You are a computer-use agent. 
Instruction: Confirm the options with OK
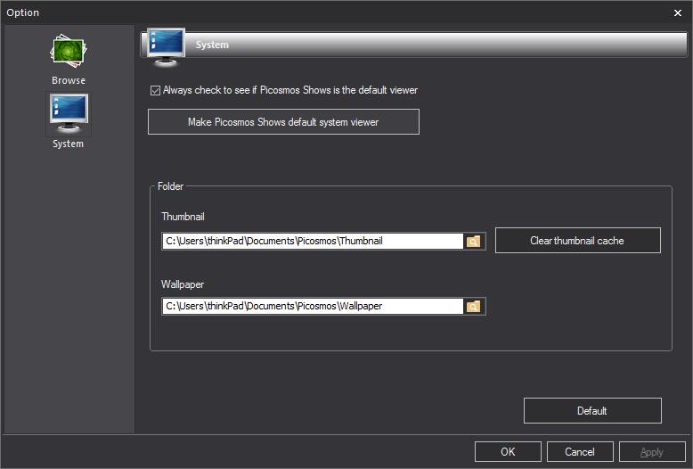pyautogui.click(x=508, y=452)
